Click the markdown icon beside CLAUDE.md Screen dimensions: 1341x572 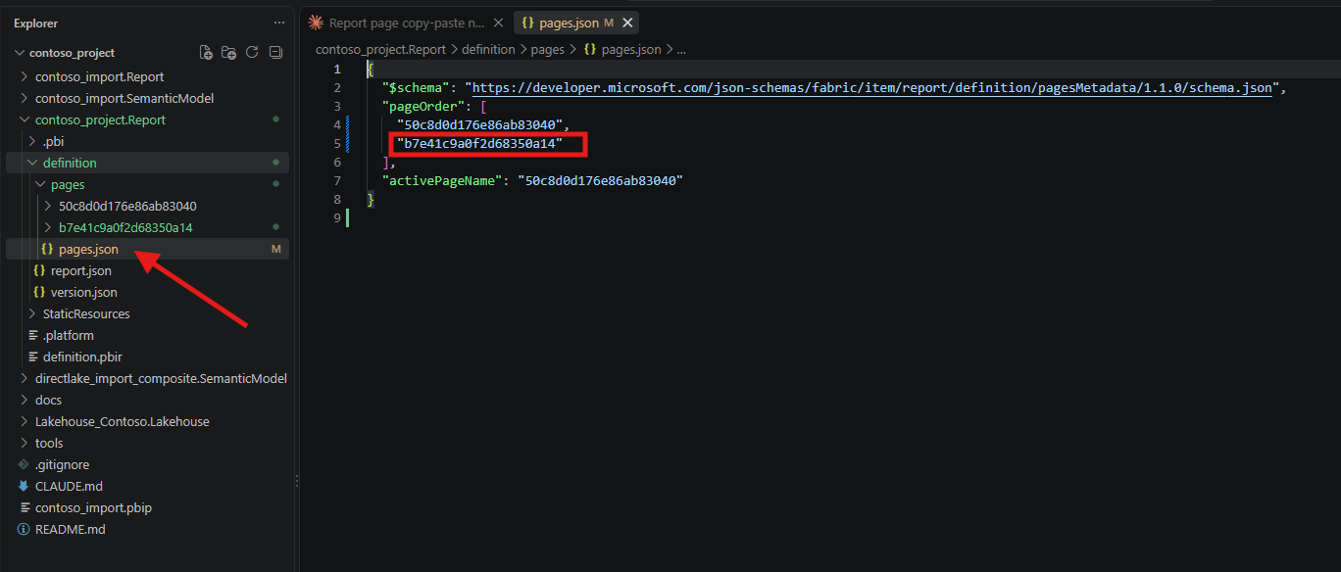point(24,486)
